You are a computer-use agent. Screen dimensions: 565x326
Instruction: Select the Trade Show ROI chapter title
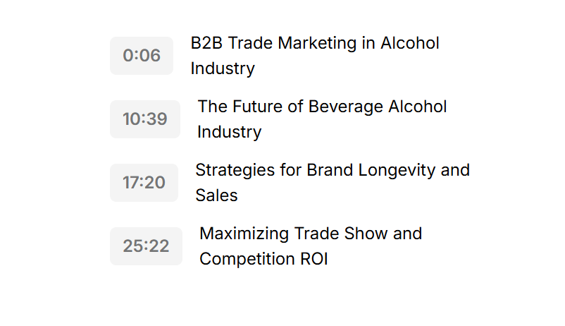point(311,246)
